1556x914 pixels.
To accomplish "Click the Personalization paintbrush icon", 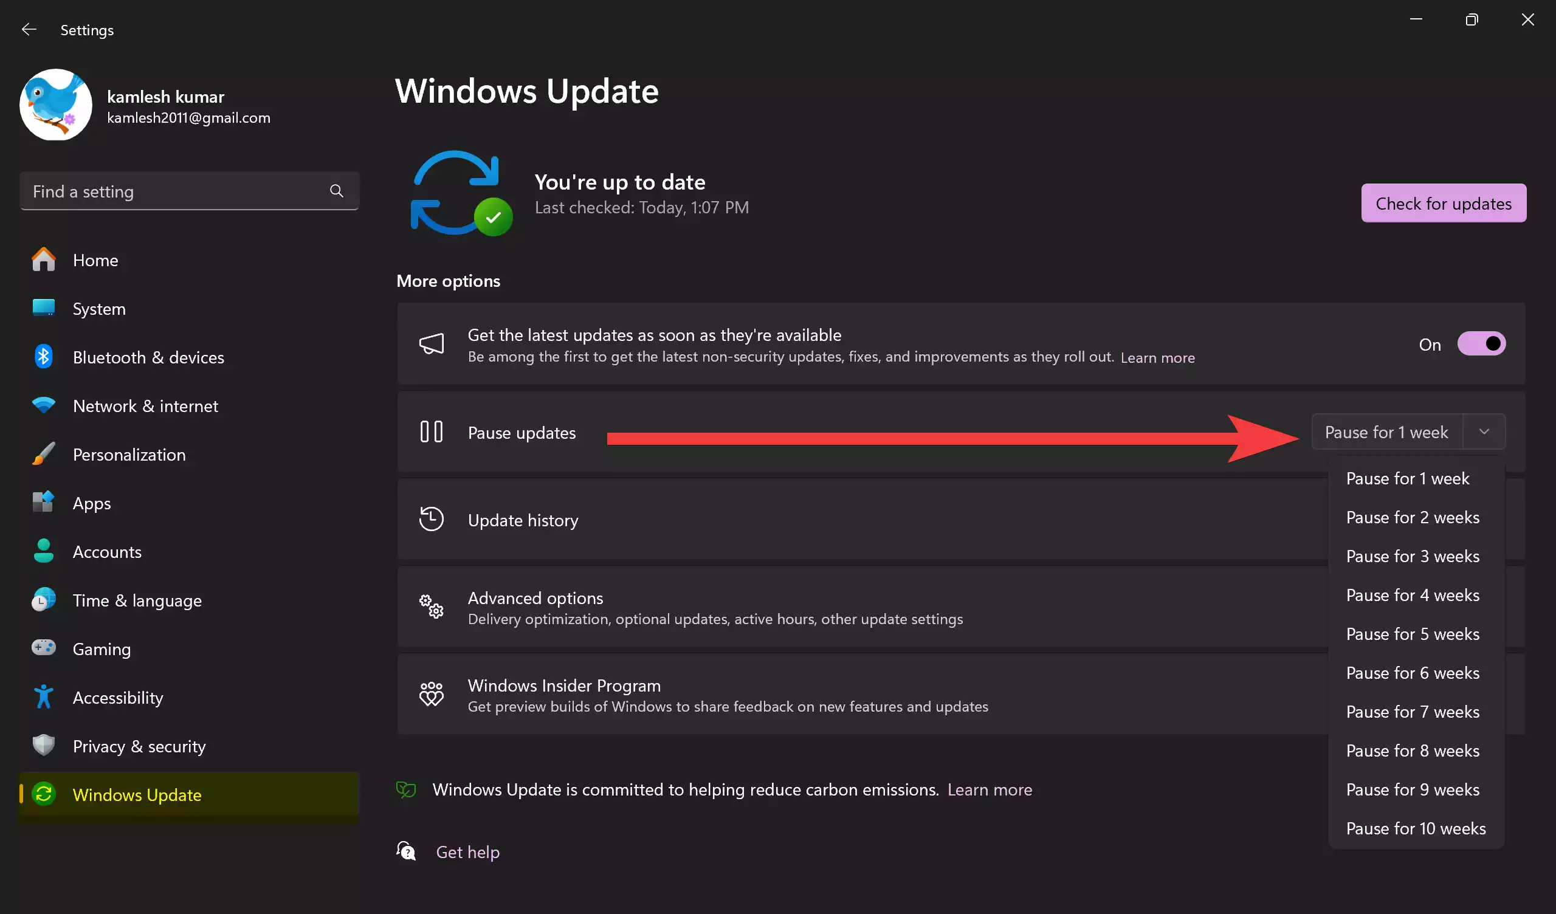I will pyautogui.click(x=43, y=455).
